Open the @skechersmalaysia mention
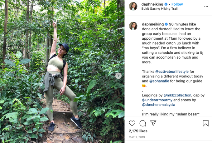Viewport: 212px width, 143px height. click(x=159, y=105)
